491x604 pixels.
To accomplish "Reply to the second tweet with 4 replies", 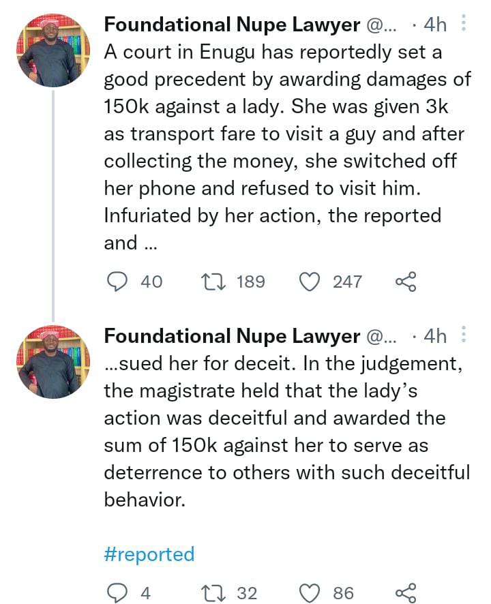I will tap(119, 593).
